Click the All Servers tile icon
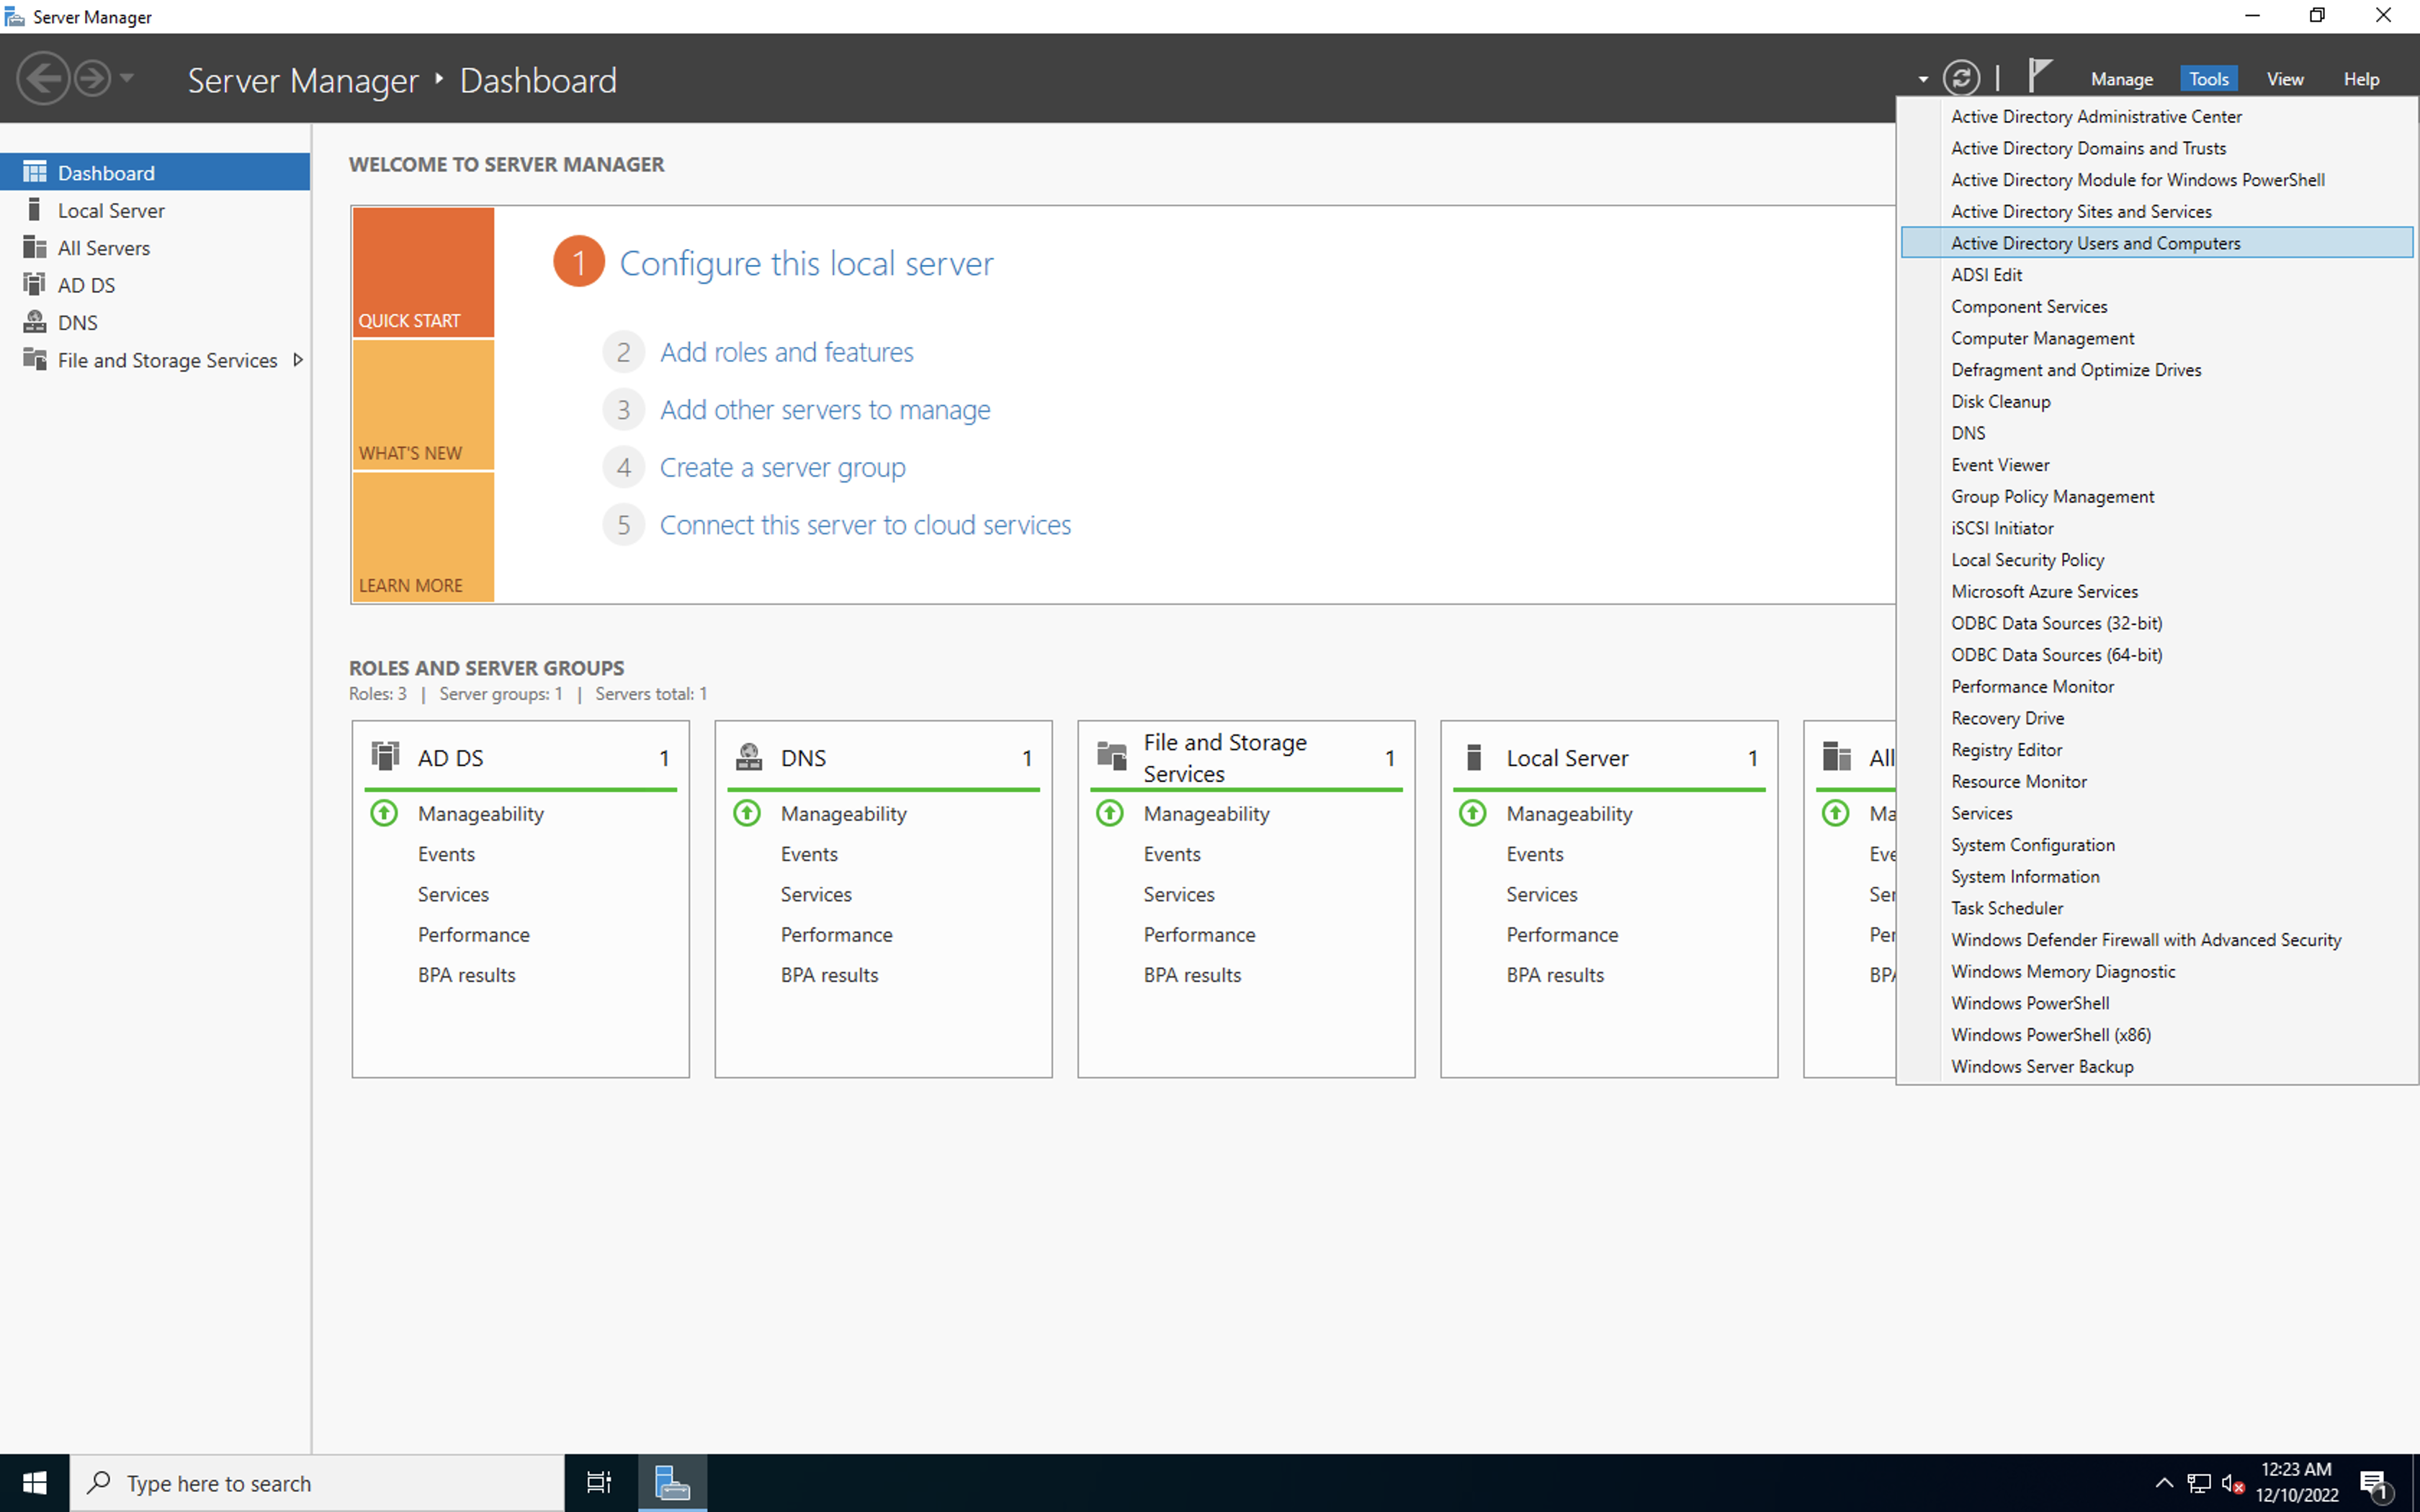The width and height of the screenshot is (2420, 1512). [1837, 756]
